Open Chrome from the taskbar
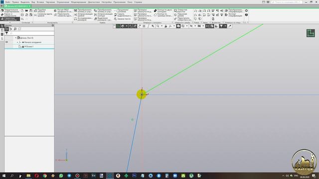319x179 pixels. pyautogui.click(x=45, y=176)
